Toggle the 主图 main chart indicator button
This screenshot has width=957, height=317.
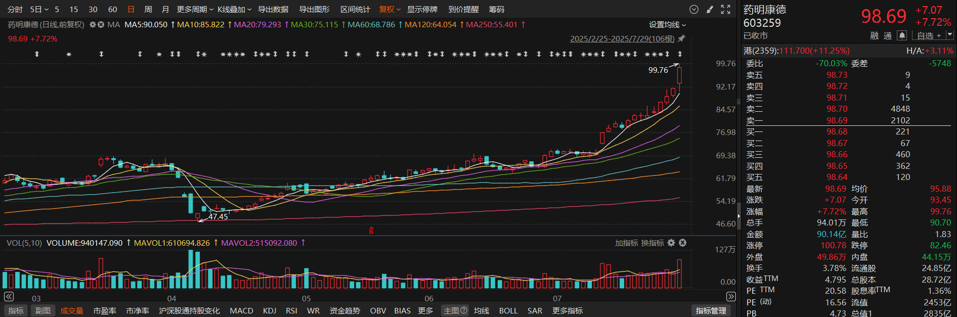(455, 310)
